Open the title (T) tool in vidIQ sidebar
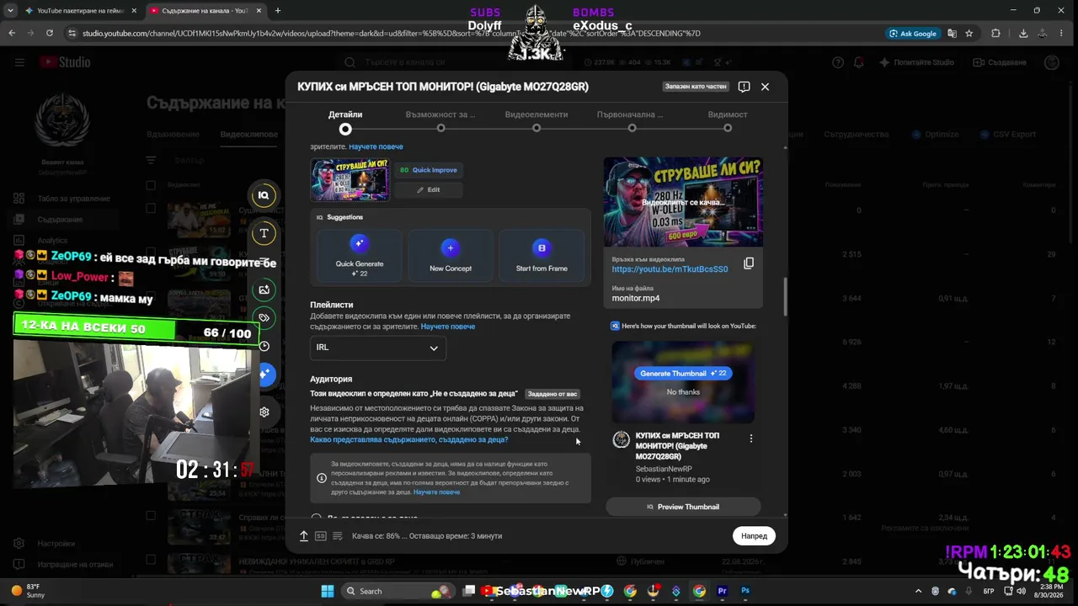The image size is (1078, 606). 264,233
